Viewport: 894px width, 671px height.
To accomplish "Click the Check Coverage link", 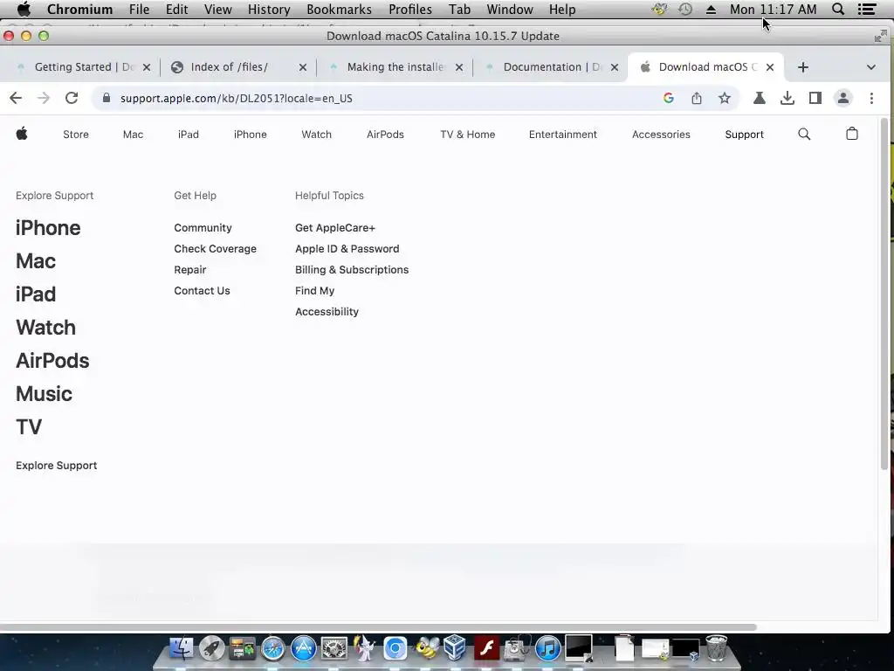I will click(x=215, y=249).
